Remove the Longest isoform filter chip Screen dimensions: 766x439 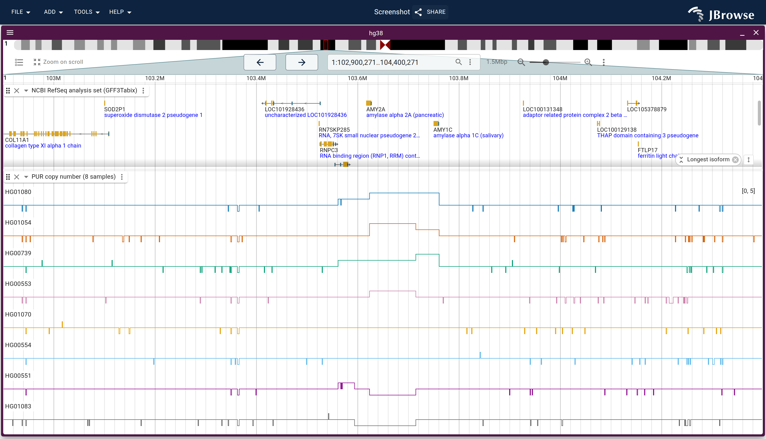click(x=735, y=160)
